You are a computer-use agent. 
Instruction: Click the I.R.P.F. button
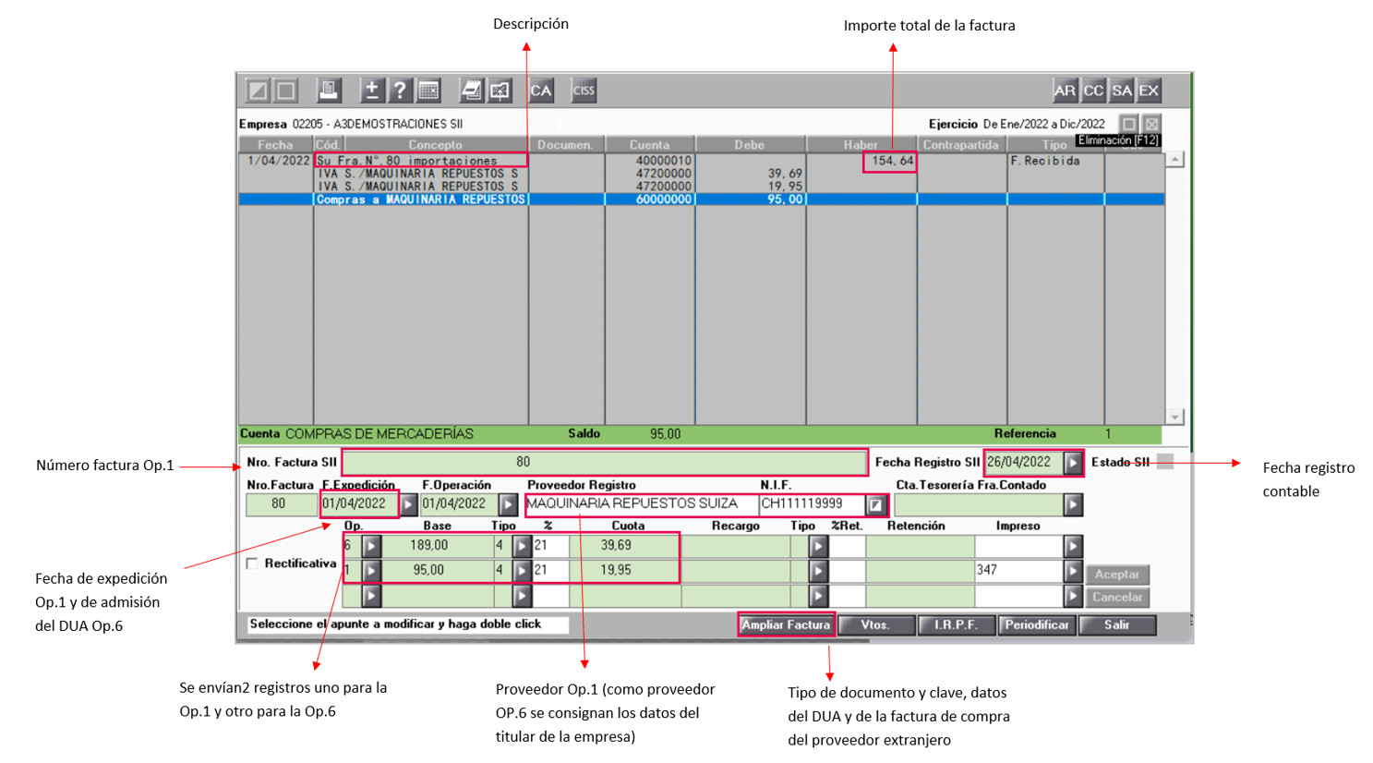[x=957, y=625]
